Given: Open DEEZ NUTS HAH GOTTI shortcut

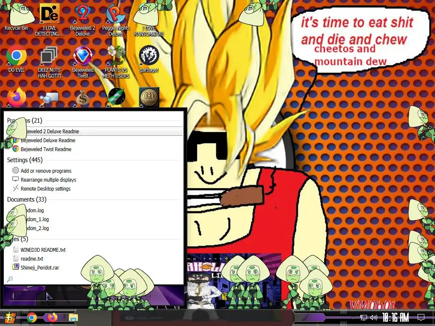Looking at the screenshot, I should tap(49, 62).
